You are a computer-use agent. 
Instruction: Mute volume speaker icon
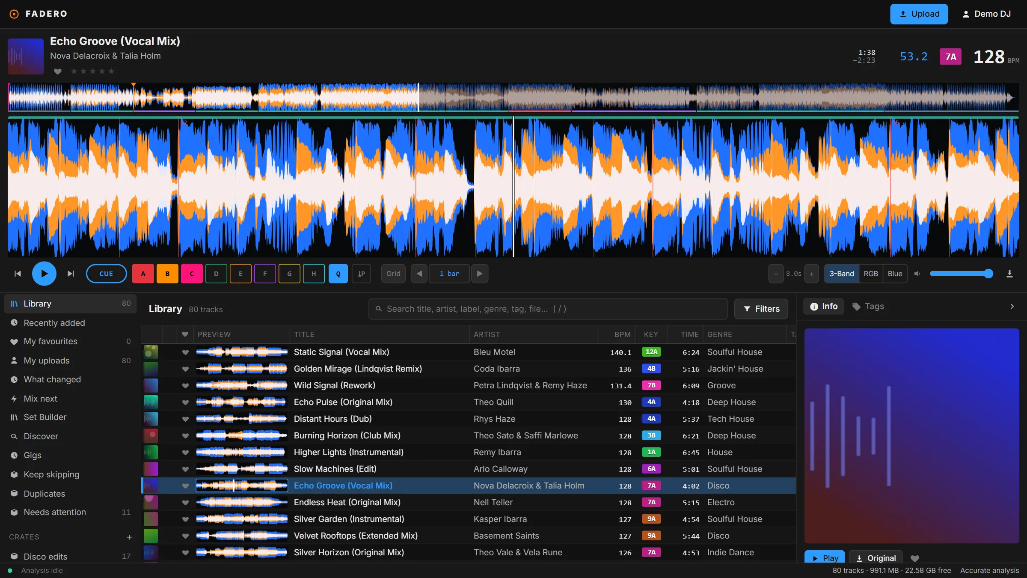(917, 274)
